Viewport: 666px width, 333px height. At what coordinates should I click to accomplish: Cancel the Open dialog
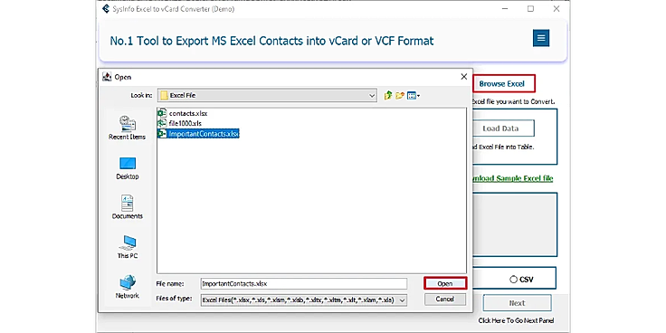click(445, 299)
